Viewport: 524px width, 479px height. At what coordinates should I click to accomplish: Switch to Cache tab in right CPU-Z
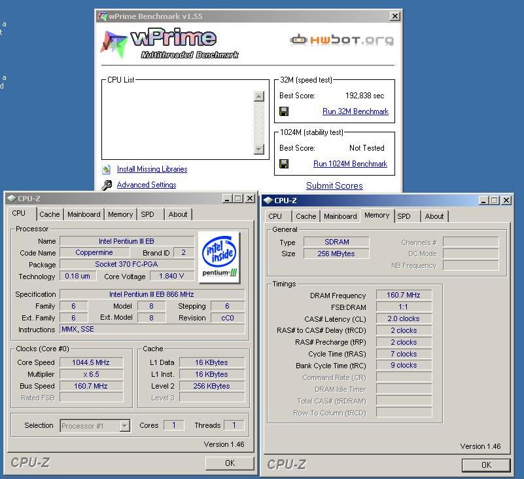pos(306,217)
